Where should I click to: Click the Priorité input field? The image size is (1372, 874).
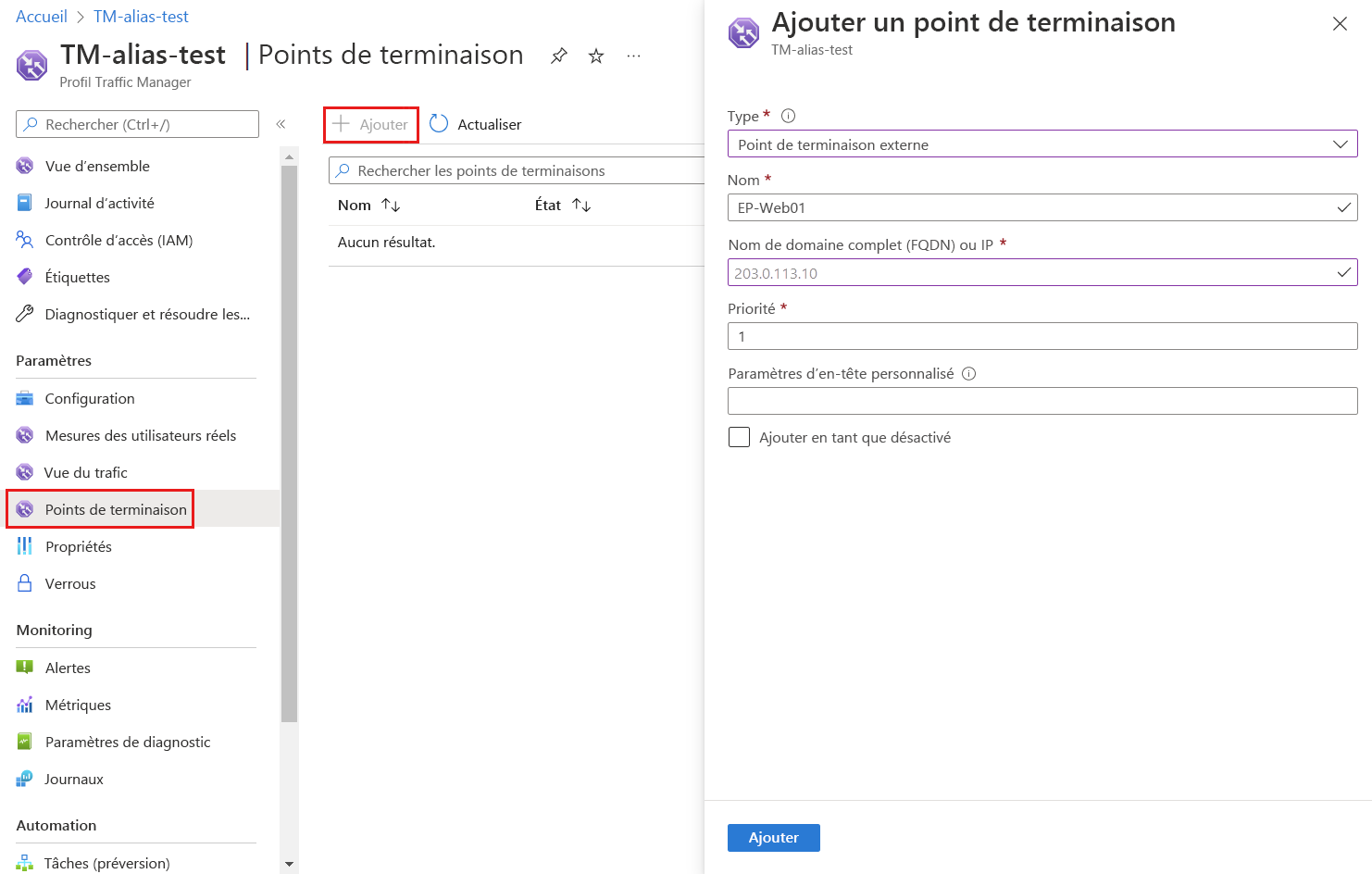1042,336
